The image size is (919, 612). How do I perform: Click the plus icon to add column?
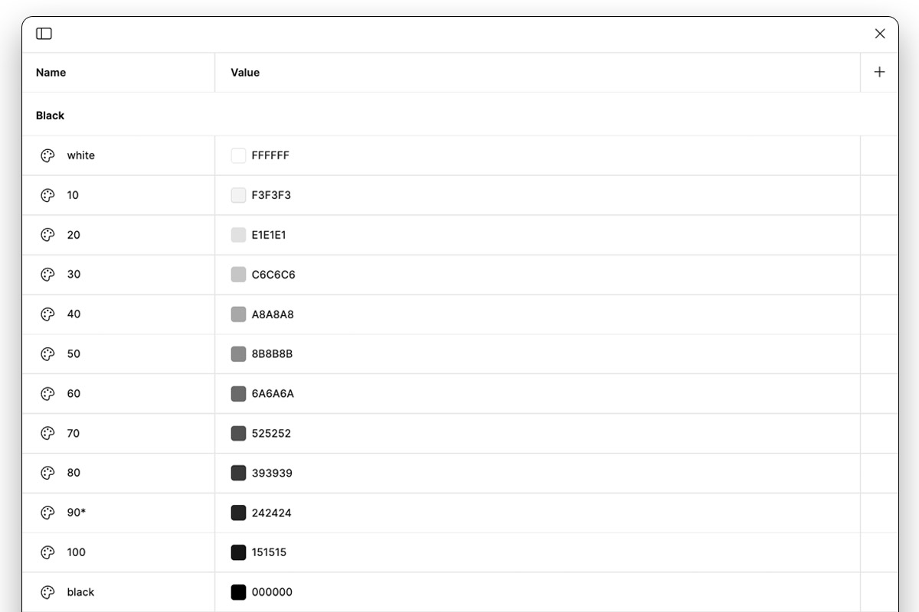click(x=879, y=72)
